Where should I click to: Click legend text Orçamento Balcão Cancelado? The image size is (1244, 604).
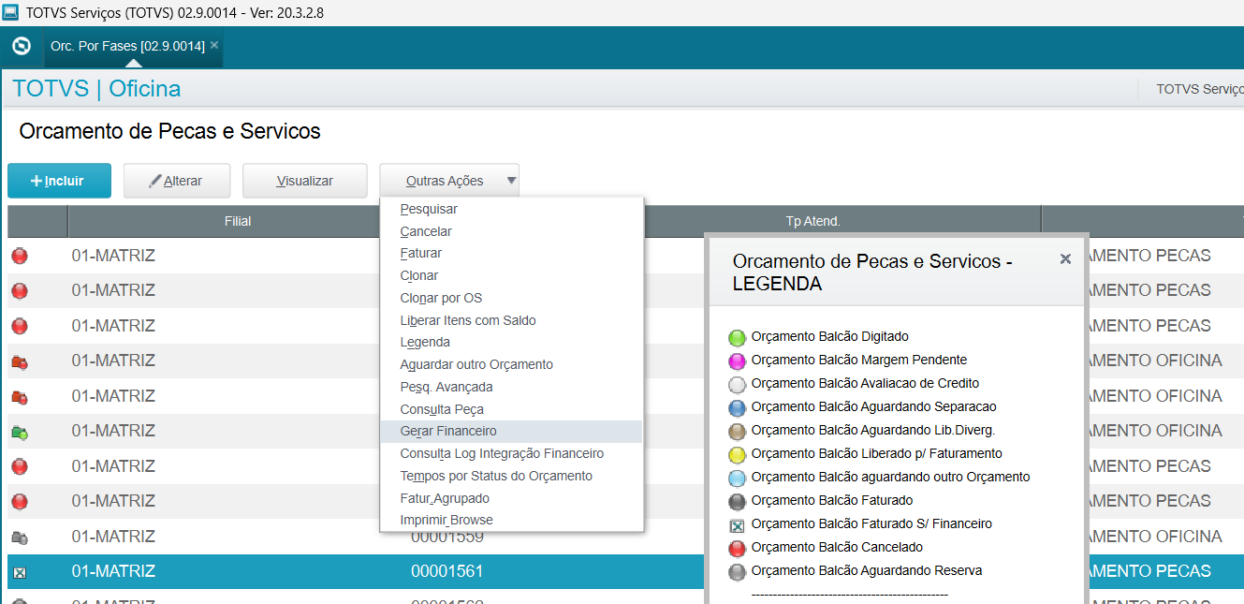[x=837, y=547]
